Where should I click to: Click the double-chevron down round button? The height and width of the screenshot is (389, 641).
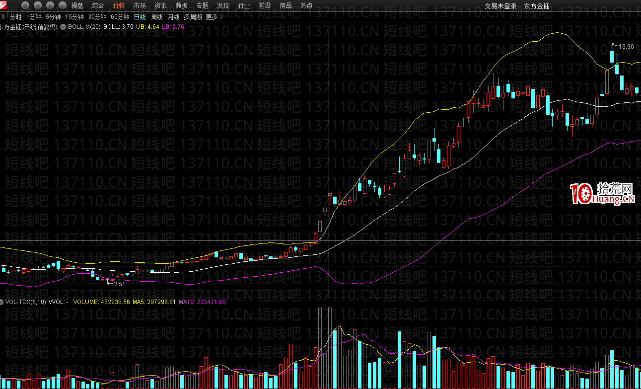click(x=63, y=6)
